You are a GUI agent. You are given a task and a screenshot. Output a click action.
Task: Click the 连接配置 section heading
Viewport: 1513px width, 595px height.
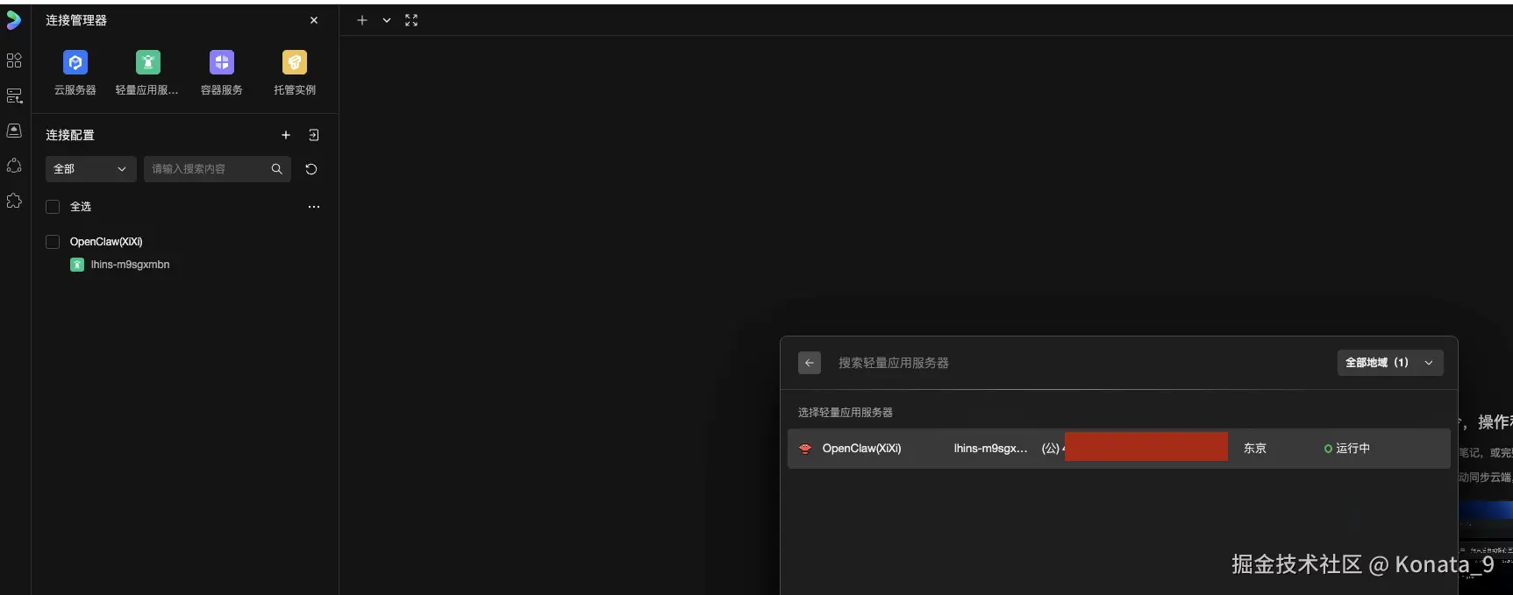pos(70,135)
